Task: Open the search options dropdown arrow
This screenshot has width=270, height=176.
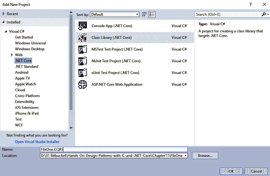Action: click(268, 14)
